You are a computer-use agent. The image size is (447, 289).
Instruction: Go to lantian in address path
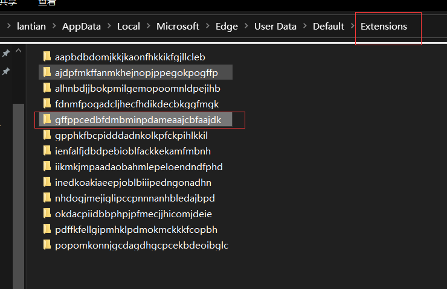pos(31,26)
